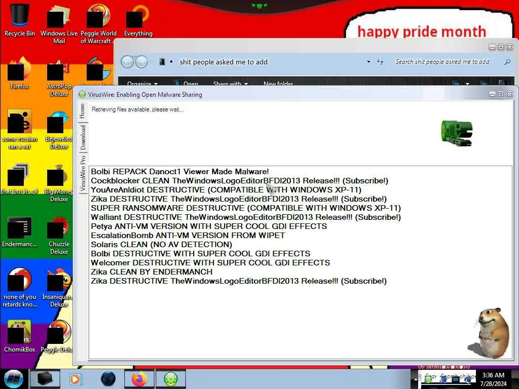Open the taskbar clock showing 3:36 AM
Viewport: 519px width, 389px height.
click(493, 379)
